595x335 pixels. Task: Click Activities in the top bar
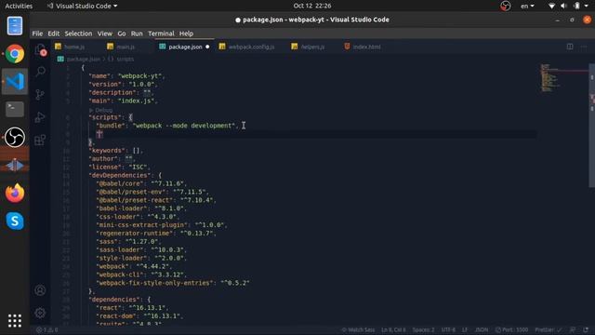pos(19,7)
